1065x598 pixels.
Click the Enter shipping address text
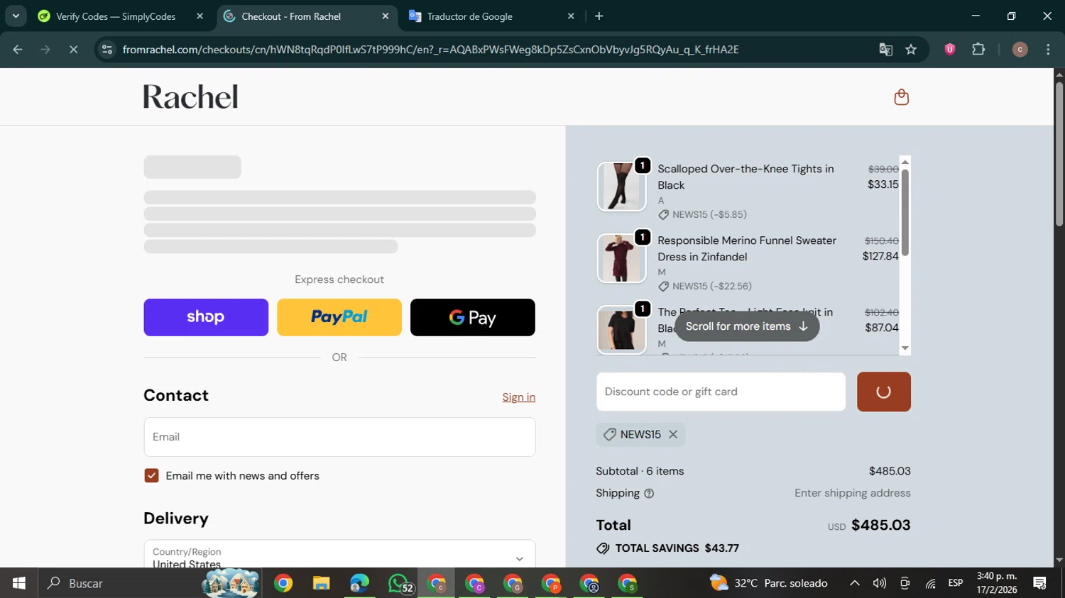pos(853,493)
